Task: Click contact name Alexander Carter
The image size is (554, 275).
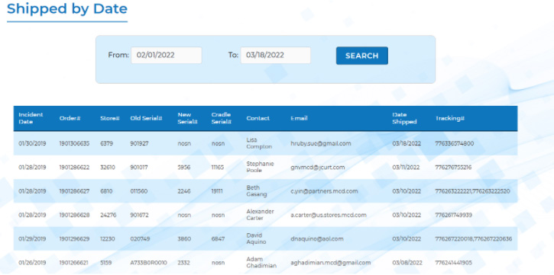Action: (260, 215)
